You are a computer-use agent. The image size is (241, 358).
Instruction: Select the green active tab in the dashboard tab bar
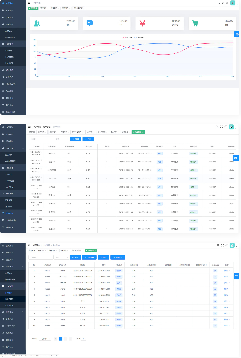33,8
